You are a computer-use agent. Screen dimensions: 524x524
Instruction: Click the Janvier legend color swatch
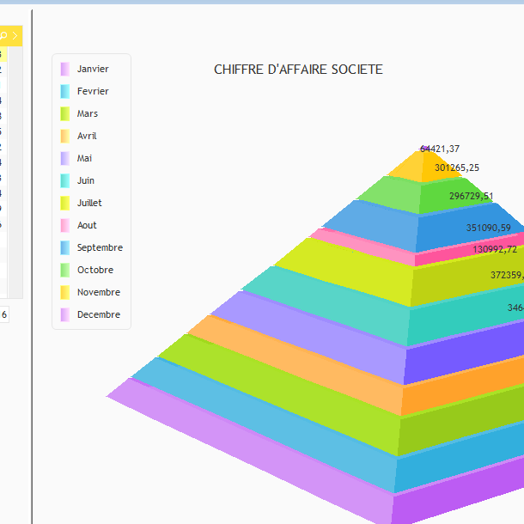point(64,69)
